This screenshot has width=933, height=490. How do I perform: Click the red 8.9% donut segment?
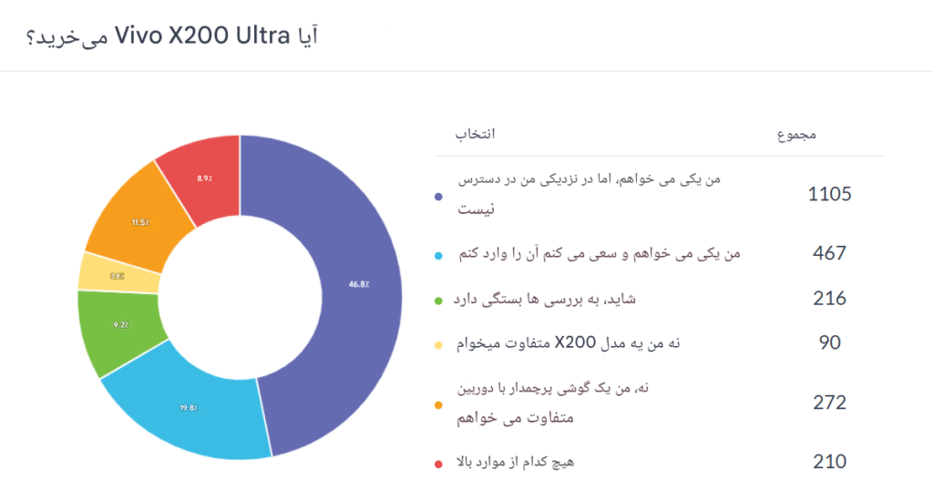pos(204,178)
